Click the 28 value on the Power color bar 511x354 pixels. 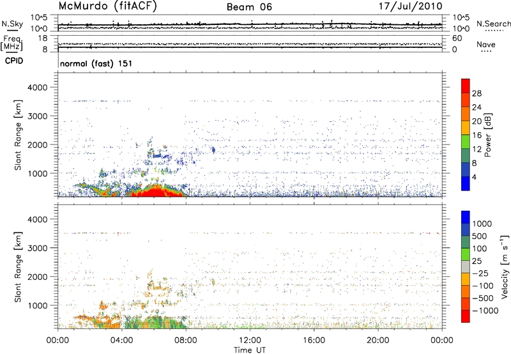477,93
